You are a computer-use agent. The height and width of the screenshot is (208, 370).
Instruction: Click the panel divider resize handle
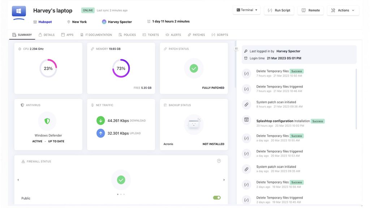coord(236,49)
